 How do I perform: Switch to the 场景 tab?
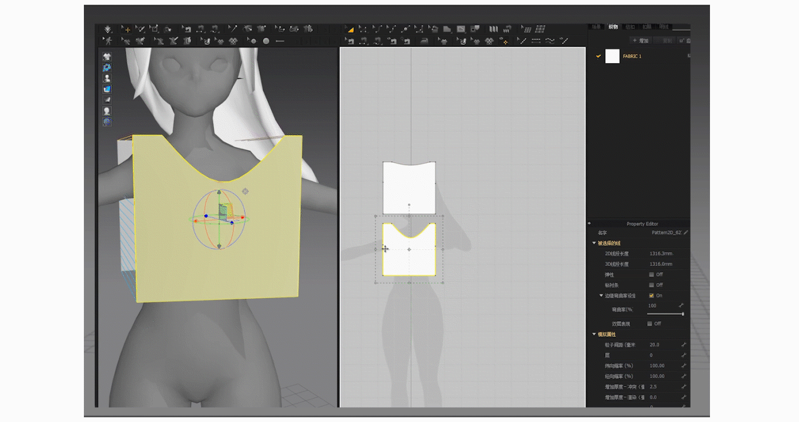coord(596,27)
